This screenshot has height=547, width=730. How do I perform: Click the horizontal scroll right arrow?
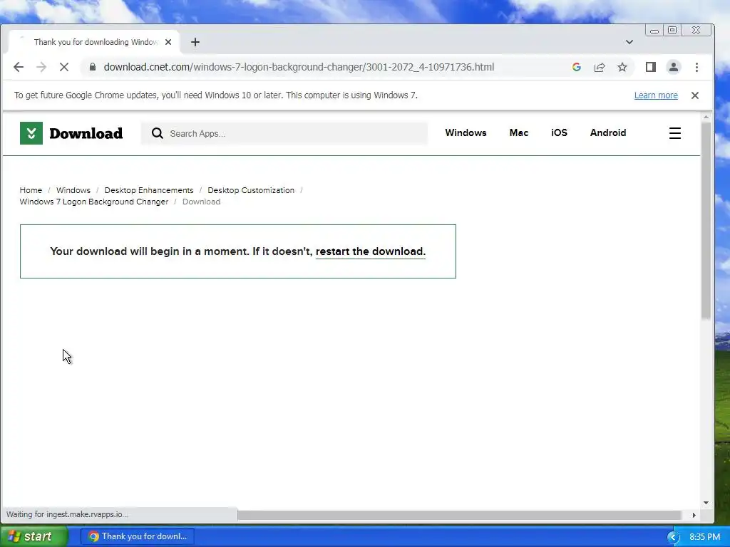pyautogui.click(x=694, y=515)
